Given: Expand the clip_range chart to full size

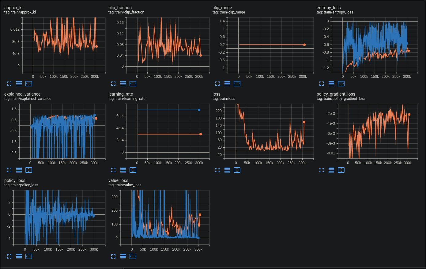Looking at the screenshot, I should click(x=217, y=84).
